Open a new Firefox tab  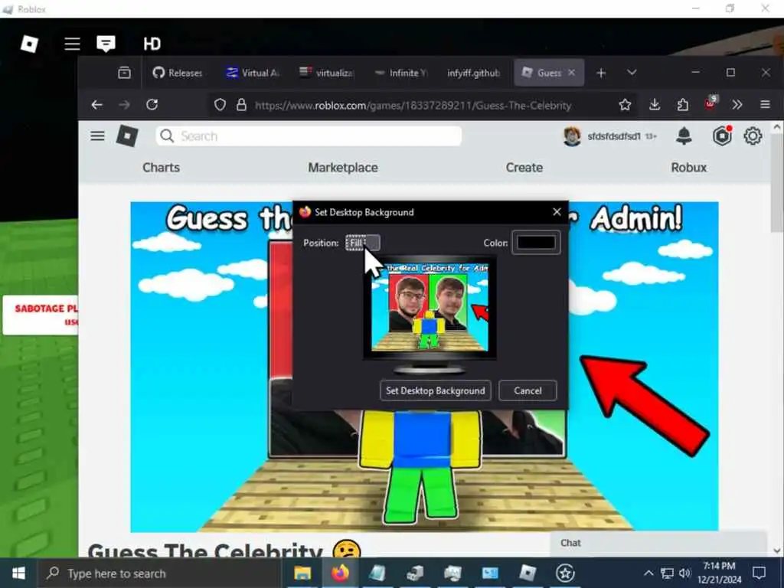[601, 73]
